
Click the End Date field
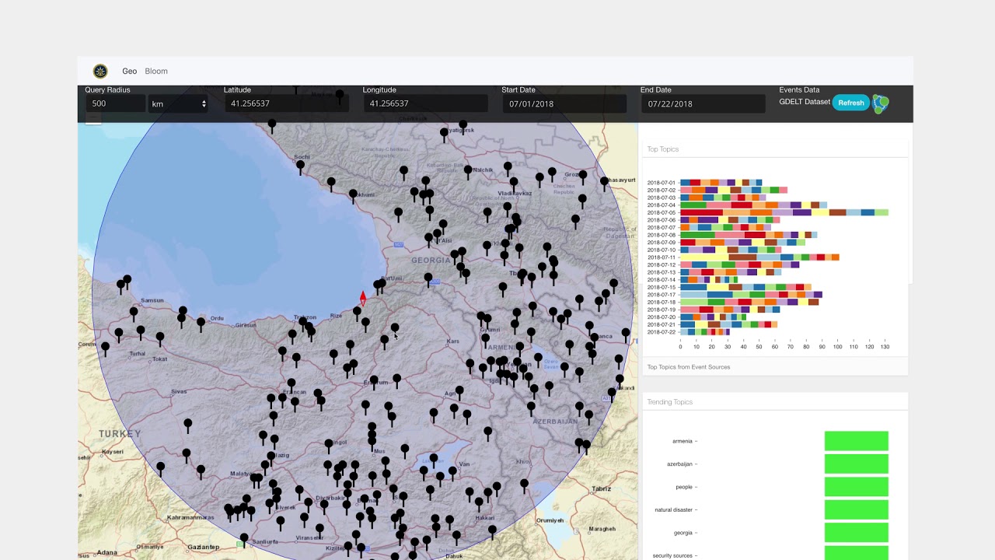(702, 104)
